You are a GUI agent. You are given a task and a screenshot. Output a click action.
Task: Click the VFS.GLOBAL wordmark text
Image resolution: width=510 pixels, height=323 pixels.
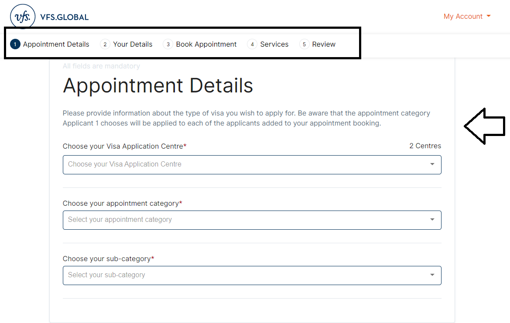tap(64, 17)
